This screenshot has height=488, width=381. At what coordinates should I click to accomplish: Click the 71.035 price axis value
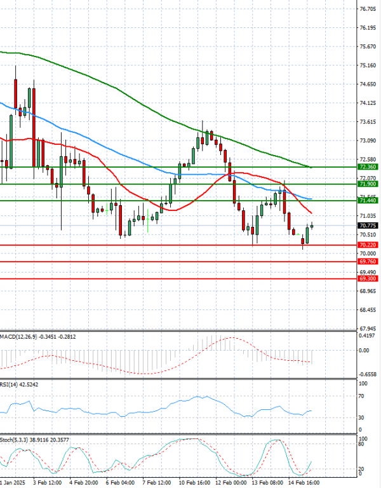pos(368,216)
